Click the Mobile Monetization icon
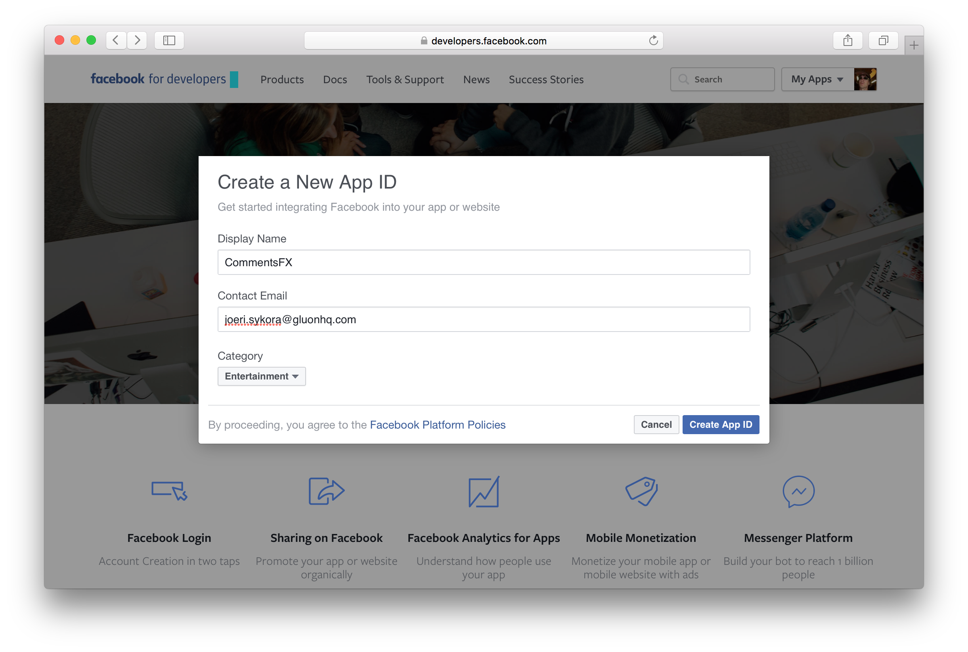The height and width of the screenshot is (652, 968). click(x=640, y=490)
